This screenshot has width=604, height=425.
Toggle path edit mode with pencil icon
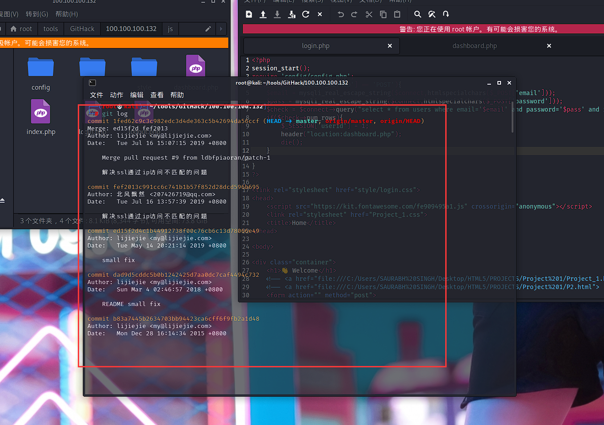(208, 29)
